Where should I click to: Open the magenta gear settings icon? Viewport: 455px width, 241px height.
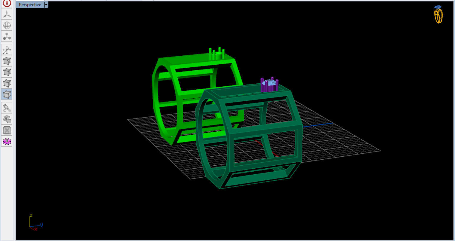tap(7, 142)
